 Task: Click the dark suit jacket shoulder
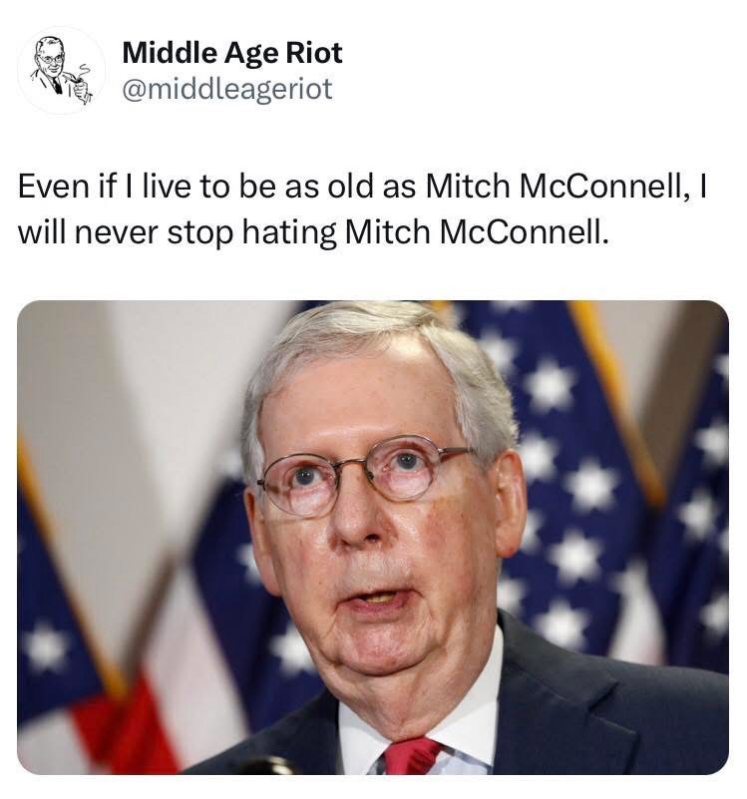(x=611, y=713)
